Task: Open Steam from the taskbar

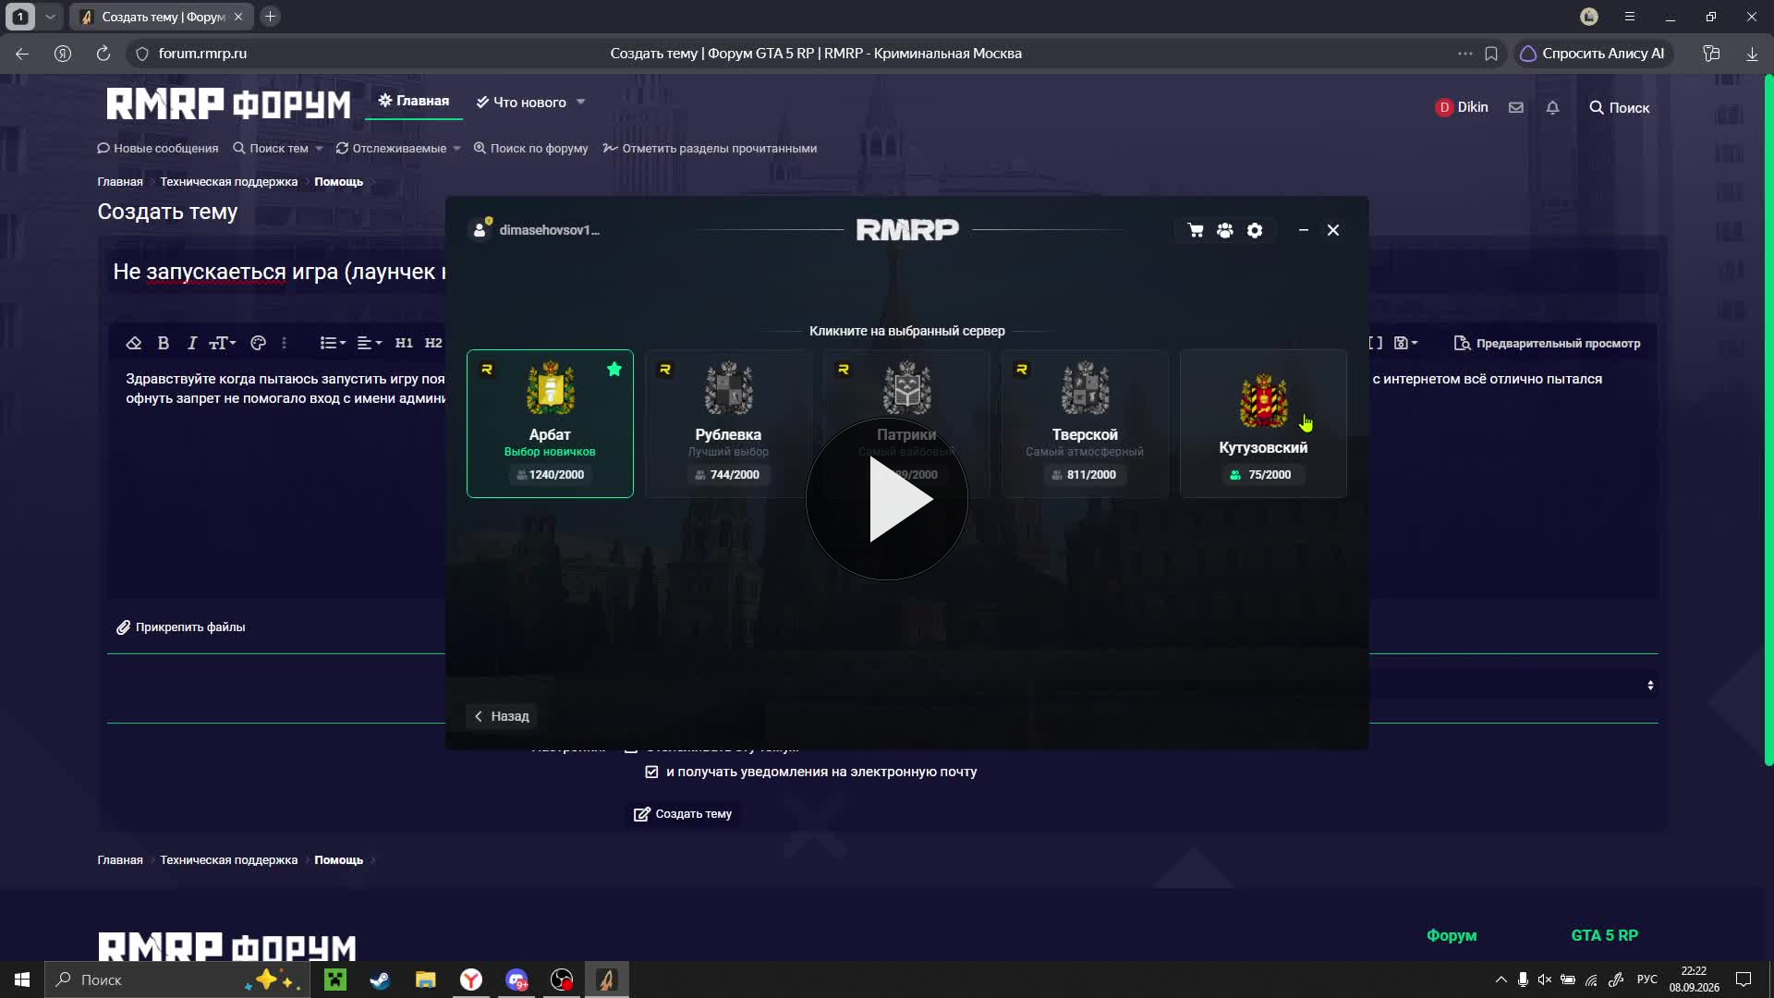Action: click(x=380, y=980)
